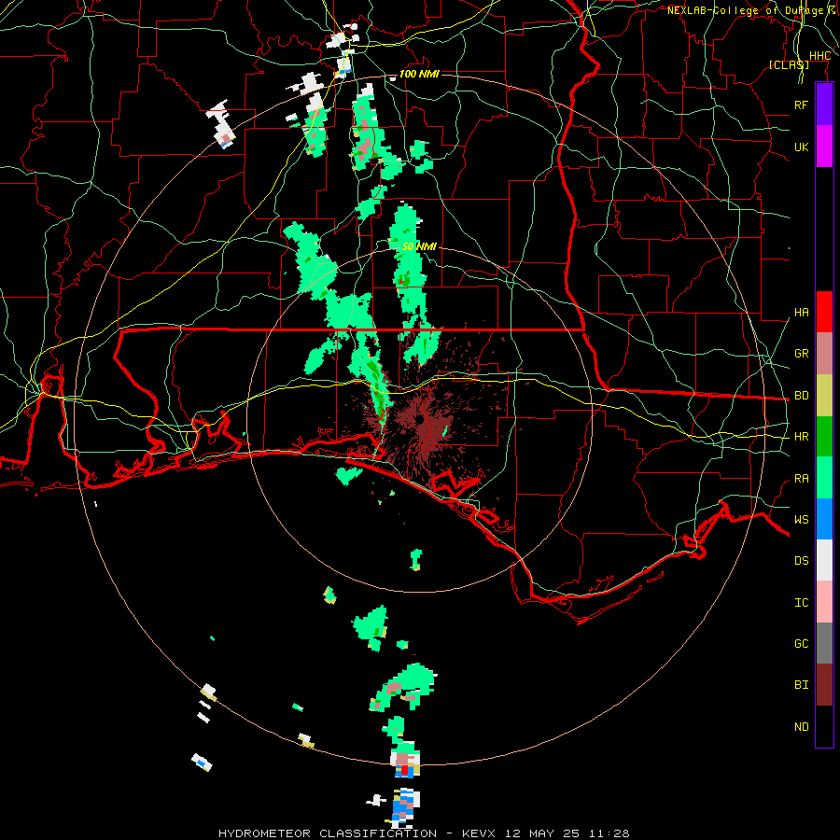Viewport: 840px width, 840px height.
Task: Click the white DS legend swatch
Action: (x=824, y=560)
